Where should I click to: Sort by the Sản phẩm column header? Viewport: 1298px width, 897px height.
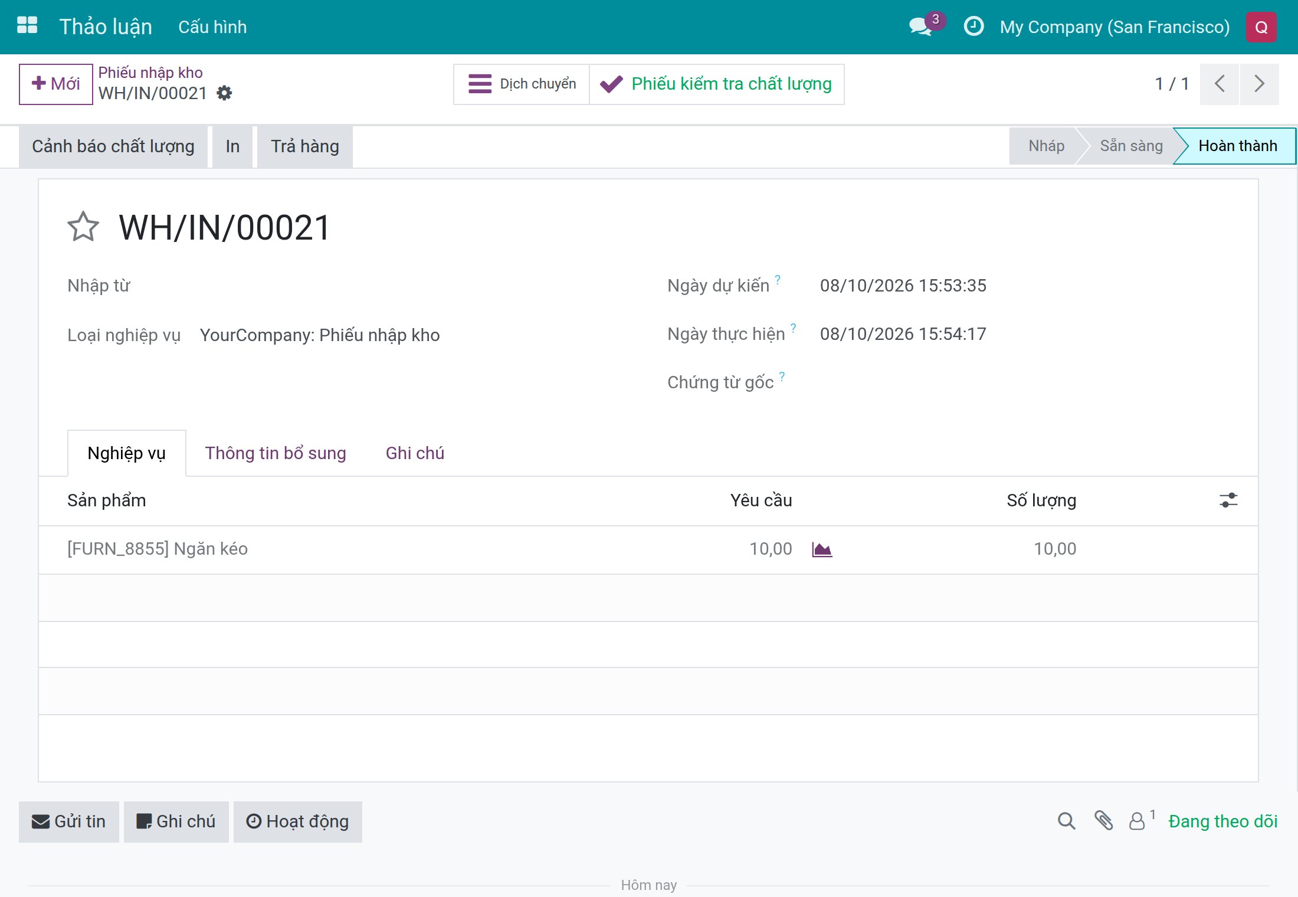pyautogui.click(x=107, y=500)
